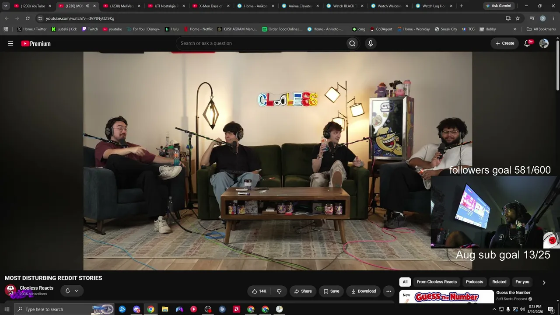Screen dimensions: 560x315
Task: Open the Windows Start menu
Action: 7,309
